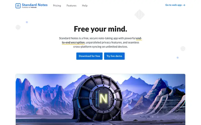Open the Pricing page from the navigation
This screenshot has width=201, height=125.
click(57, 5)
